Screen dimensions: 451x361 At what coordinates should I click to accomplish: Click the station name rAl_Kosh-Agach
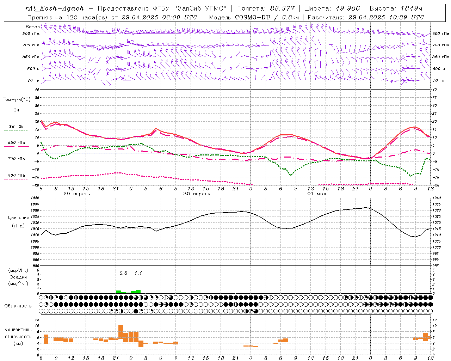pos(55,8)
